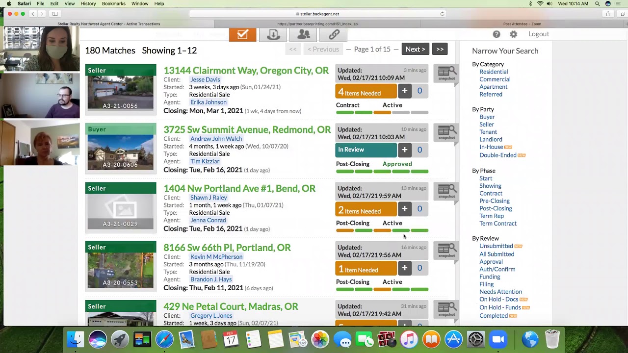The height and width of the screenshot is (353, 628).
Task: Switch to Post Attendee - Zoom tab
Action: pyautogui.click(x=522, y=24)
